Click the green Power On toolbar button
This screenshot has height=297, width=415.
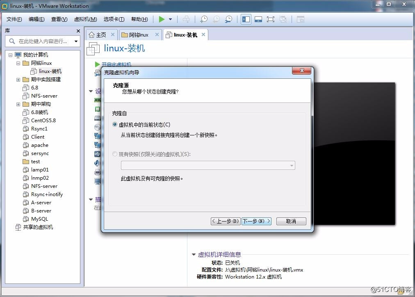162,19
